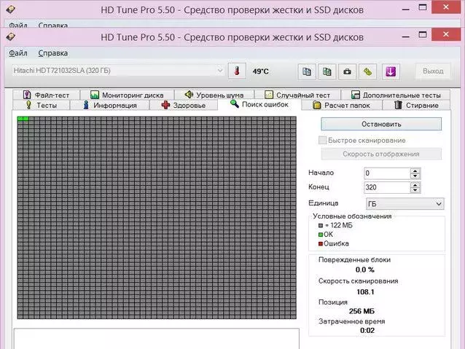Image resolution: width=465 pixels, height=349 pixels.
Task: Click the 49°C temperature reading
Action: (260, 71)
